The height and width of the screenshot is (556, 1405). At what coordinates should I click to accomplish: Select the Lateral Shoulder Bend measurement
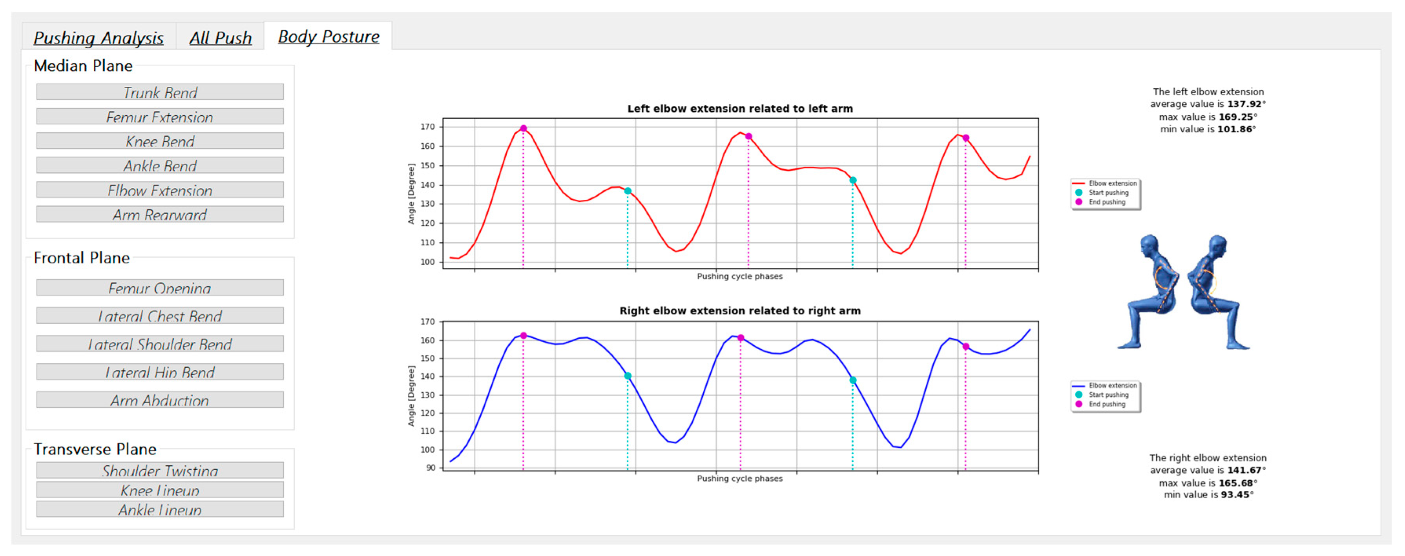(160, 344)
